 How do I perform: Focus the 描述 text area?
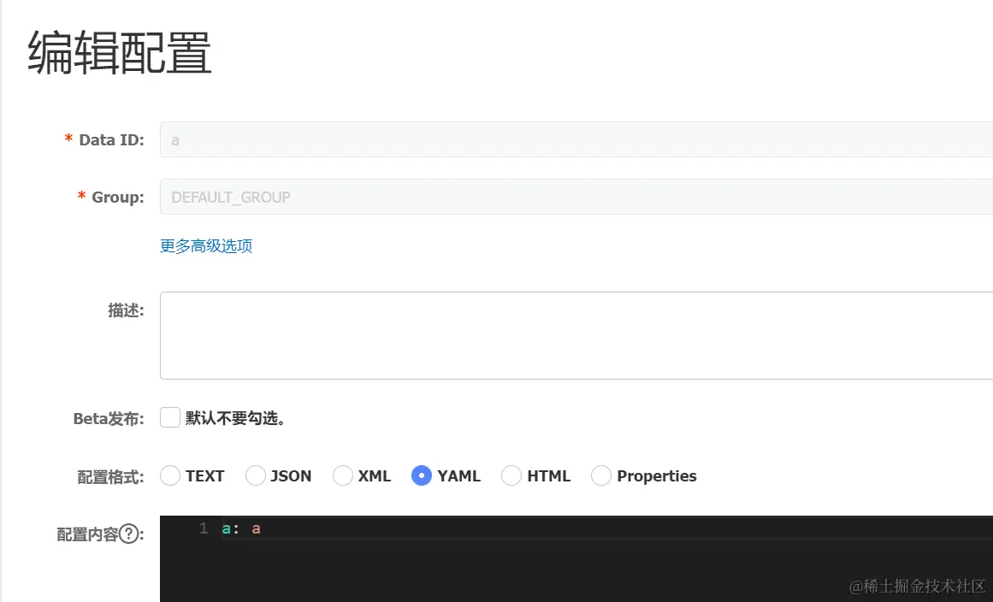576,335
